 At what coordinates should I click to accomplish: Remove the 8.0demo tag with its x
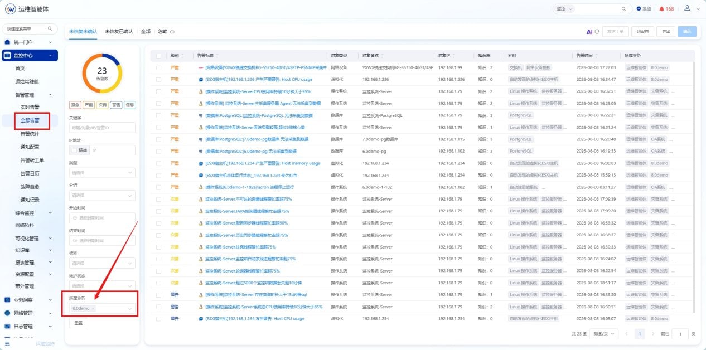93,308
